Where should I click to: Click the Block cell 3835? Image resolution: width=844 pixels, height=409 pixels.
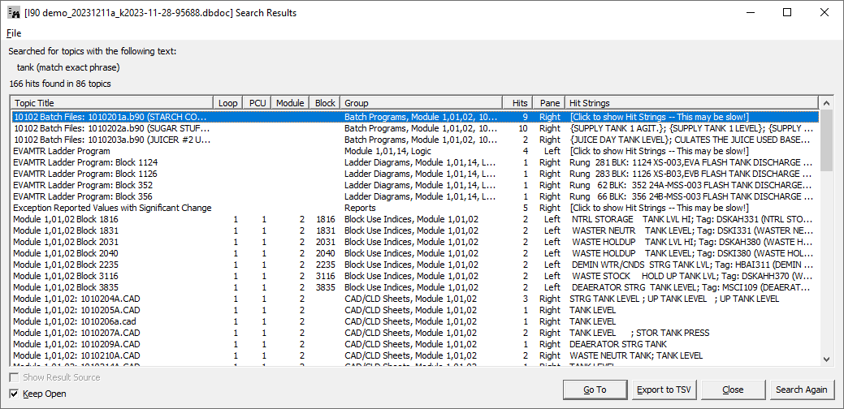click(326, 287)
